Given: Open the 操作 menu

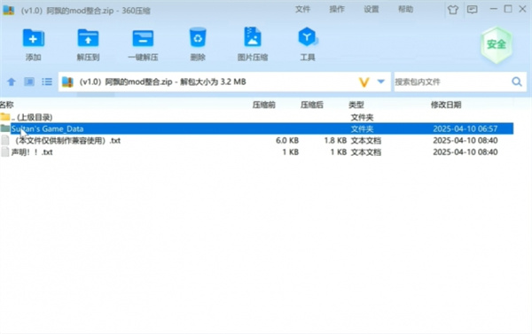Looking at the screenshot, I should pos(337,9).
